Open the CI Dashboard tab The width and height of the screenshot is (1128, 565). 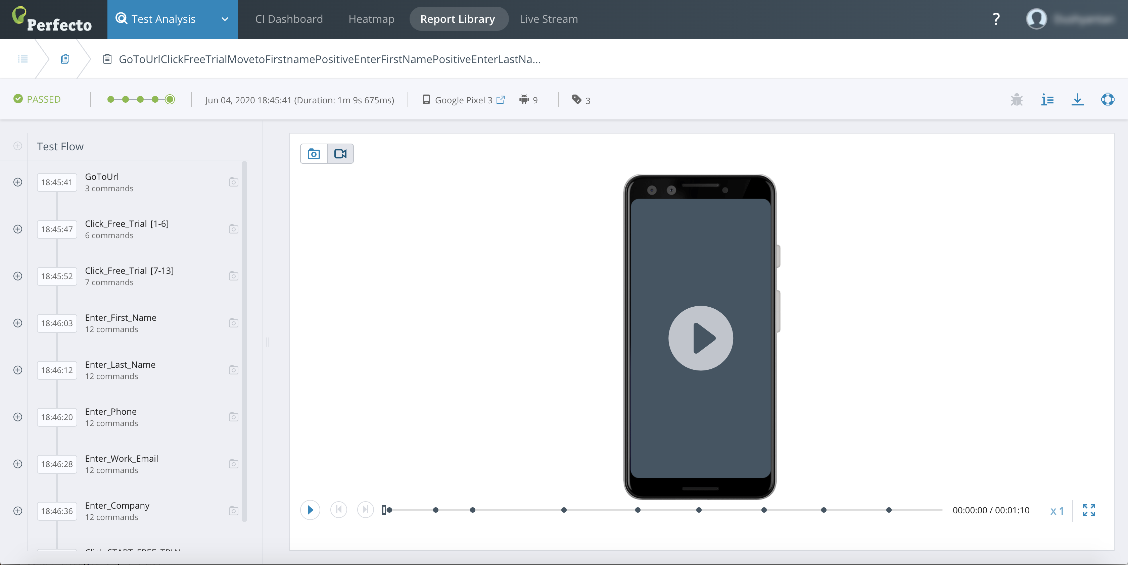[x=289, y=19]
